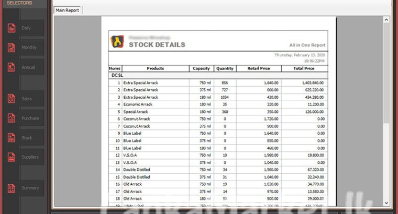Image resolution: width=398 pixels, height=214 pixels.
Task: Click the company logo in report header
Action: click(117, 42)
